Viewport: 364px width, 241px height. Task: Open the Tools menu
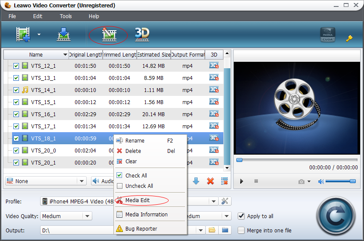(x=66, y=16)
